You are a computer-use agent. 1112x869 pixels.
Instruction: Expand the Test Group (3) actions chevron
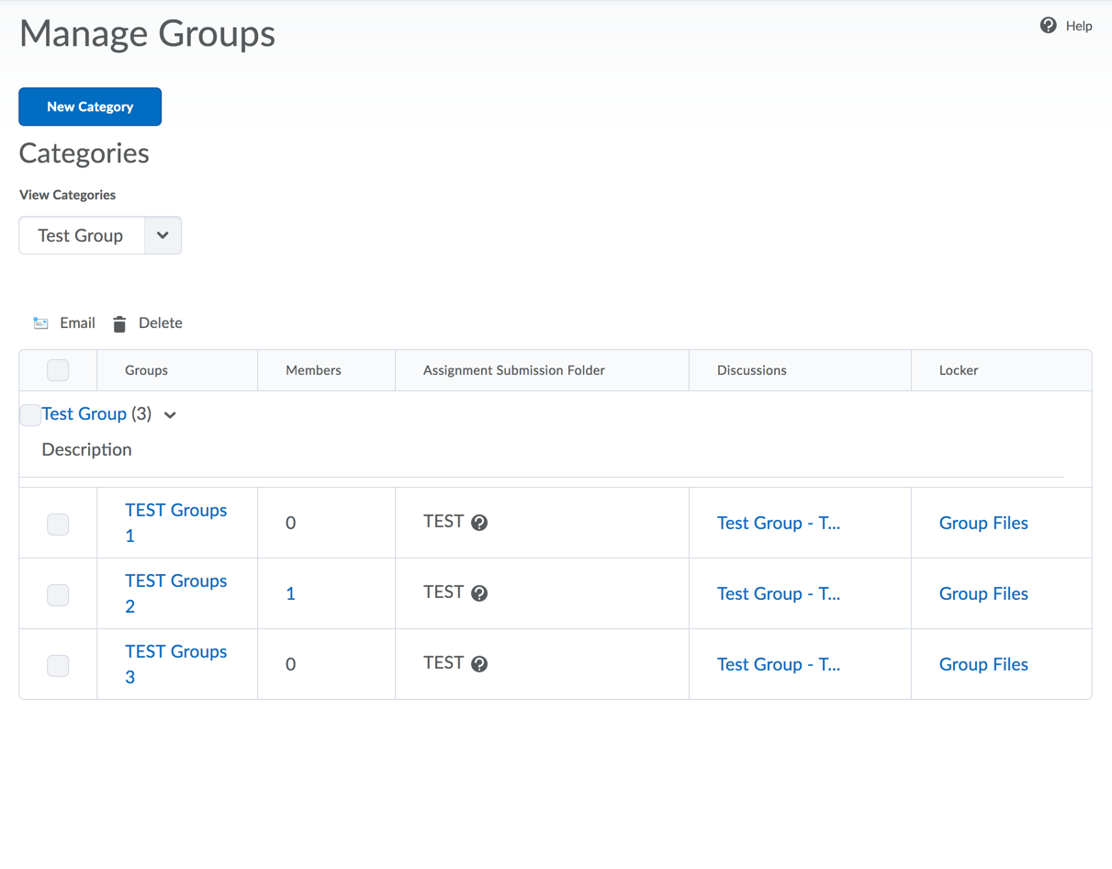(170, 415)
